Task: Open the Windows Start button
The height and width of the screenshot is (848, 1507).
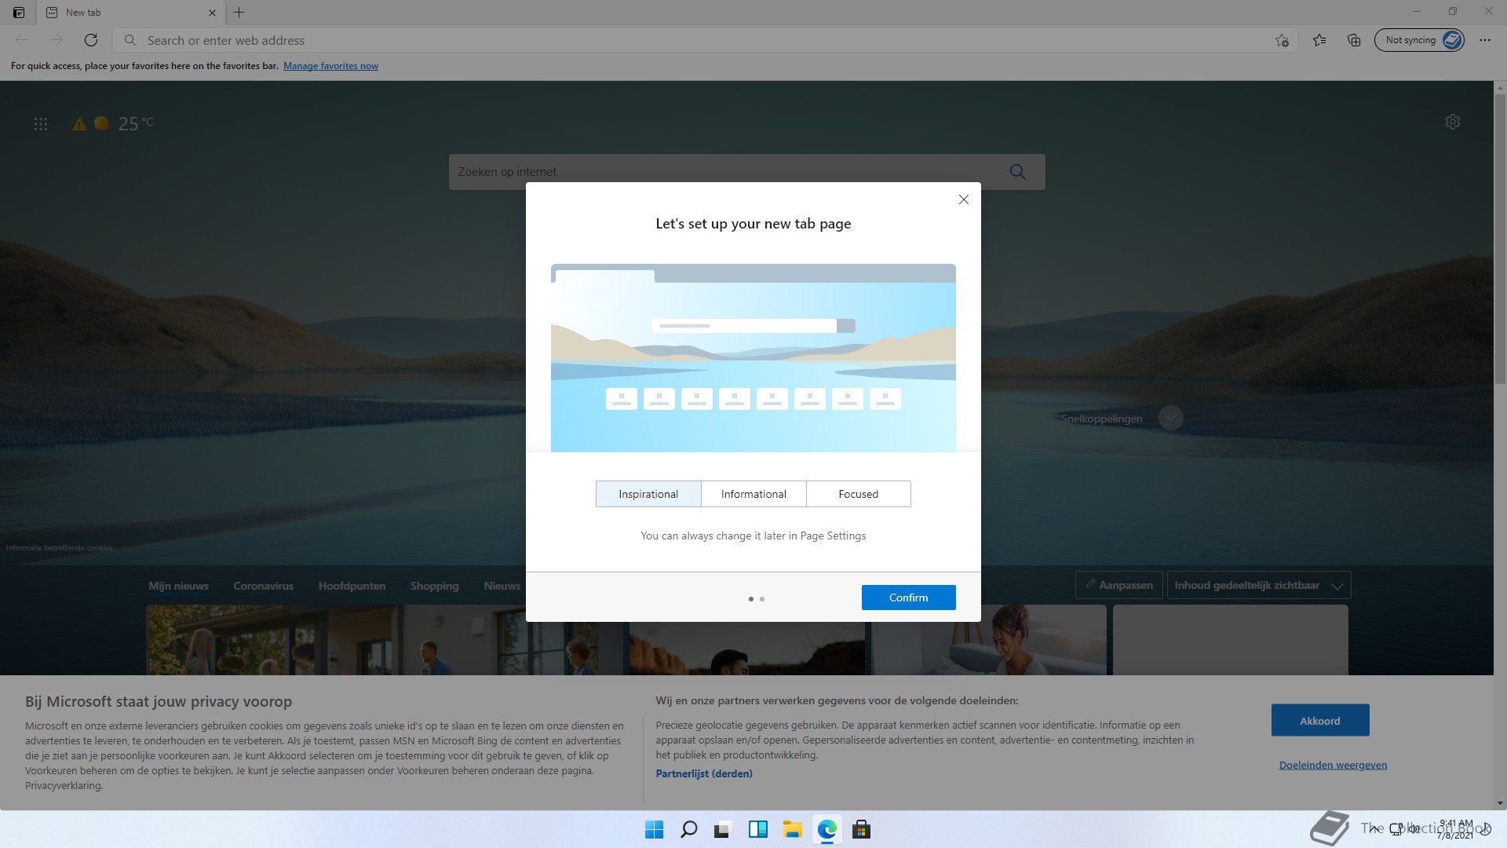Action: pos(654,829)
